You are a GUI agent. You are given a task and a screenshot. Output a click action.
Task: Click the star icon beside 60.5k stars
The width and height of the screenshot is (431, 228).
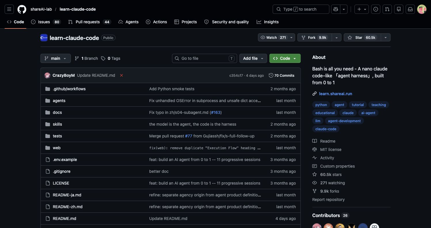(315, 175)
